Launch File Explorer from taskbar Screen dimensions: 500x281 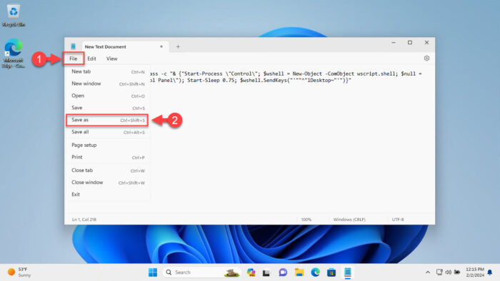[x=299, y=272]
